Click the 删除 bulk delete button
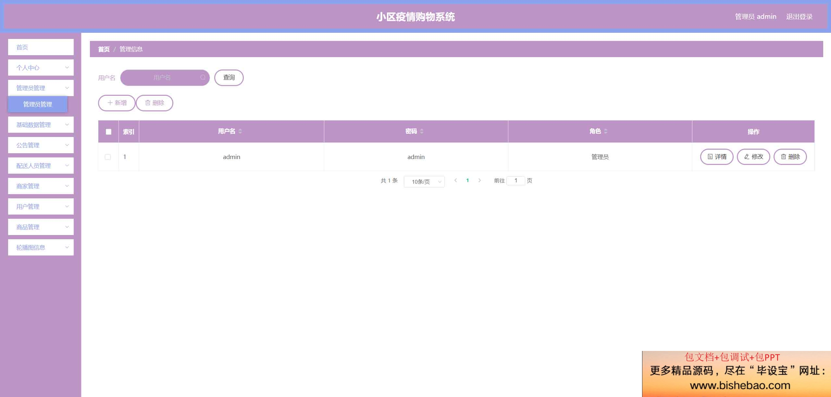 point(155,103)
